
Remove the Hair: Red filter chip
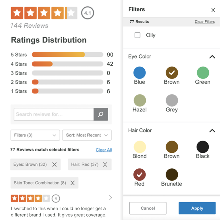(105, 164)
